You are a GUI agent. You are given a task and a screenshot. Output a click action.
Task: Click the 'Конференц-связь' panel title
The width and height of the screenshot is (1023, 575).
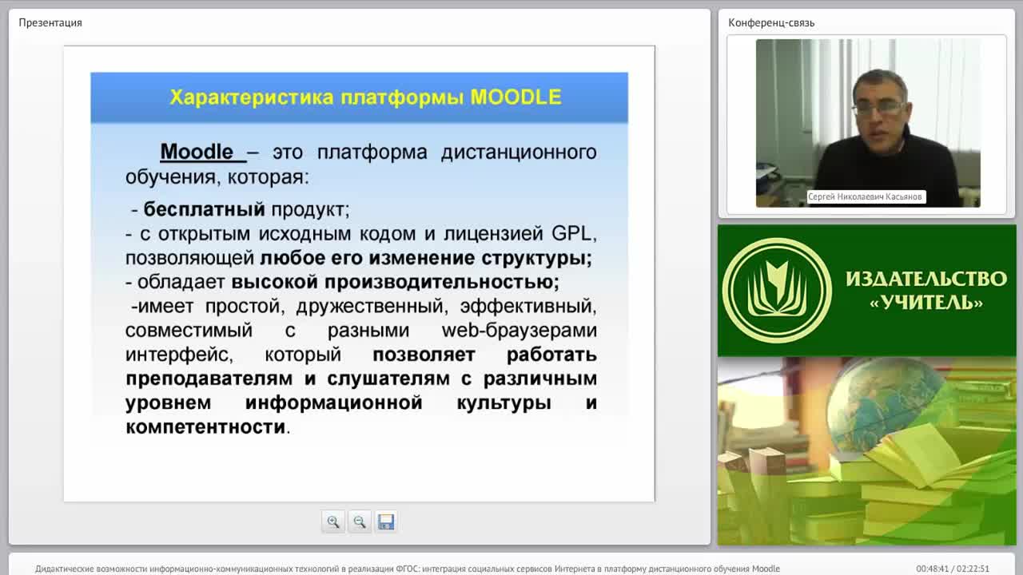tap(771, 22)
